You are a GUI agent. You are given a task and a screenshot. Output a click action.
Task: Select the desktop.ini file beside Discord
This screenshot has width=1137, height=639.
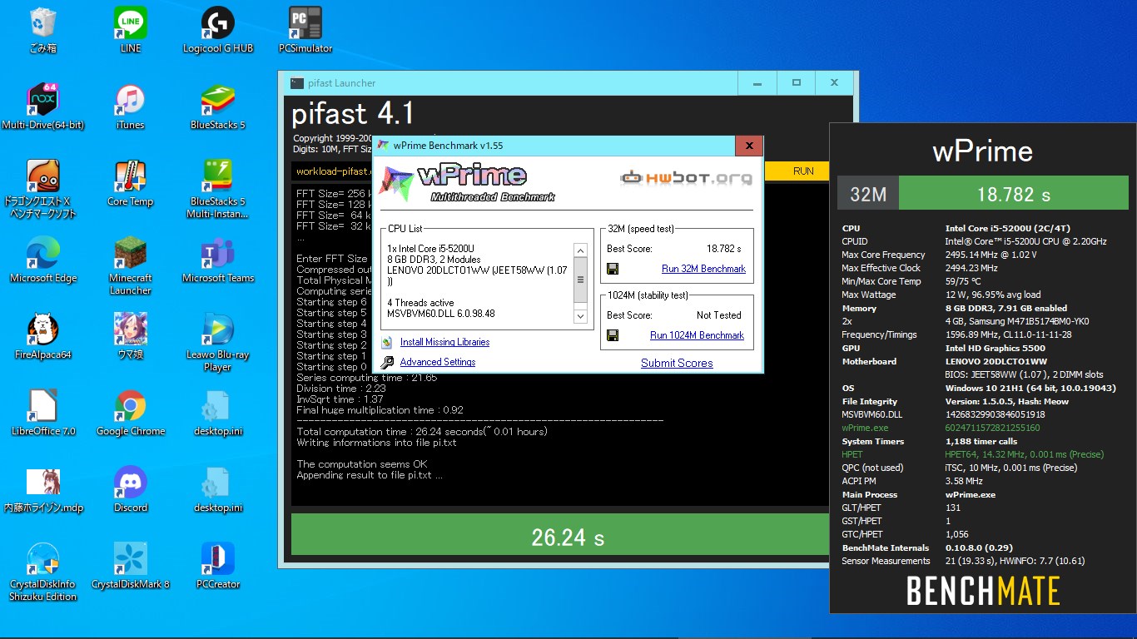pyautogui.click(x=218, y=489)
